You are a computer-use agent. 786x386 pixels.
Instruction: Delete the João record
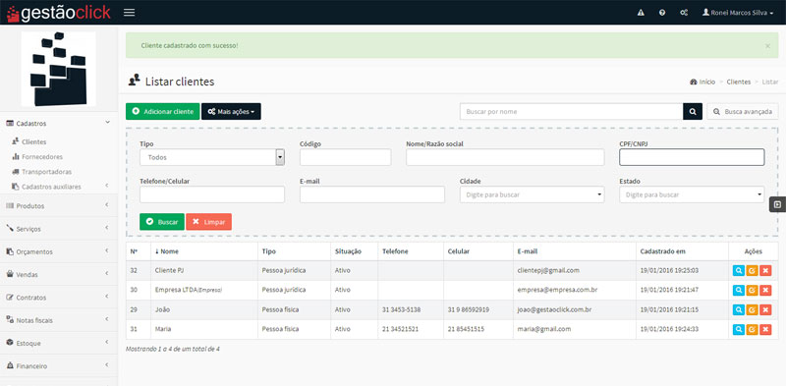[x=765, y=309]
